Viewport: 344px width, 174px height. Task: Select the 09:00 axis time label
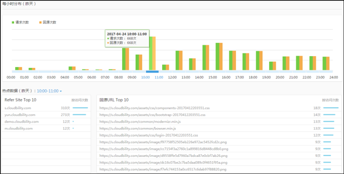132,77
